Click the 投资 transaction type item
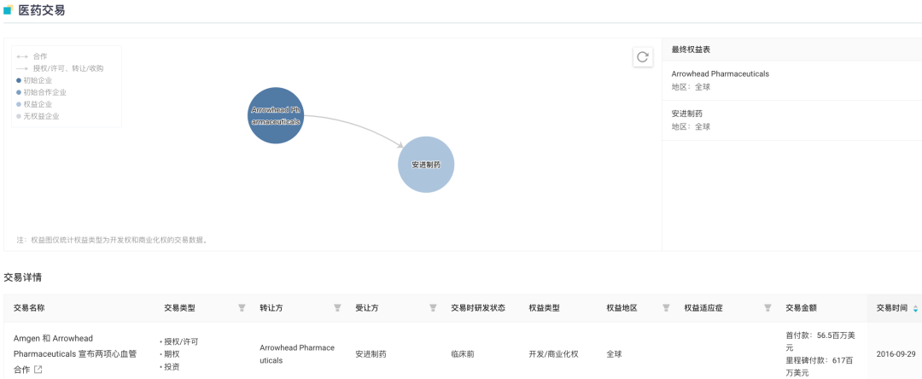Viewport: 922px width, 379px height. tap(172, 367)
